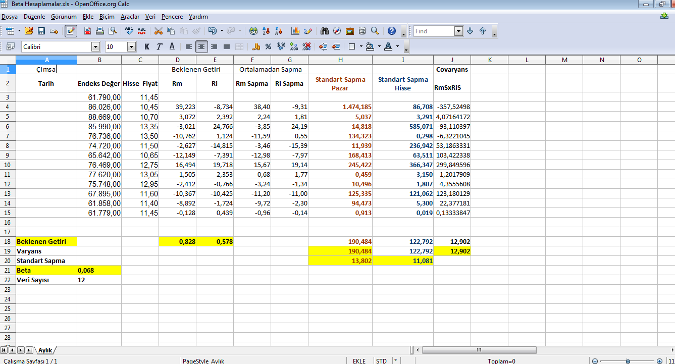675x364 pixels.
Task: Print the file directly
Action: pos(100,31)
